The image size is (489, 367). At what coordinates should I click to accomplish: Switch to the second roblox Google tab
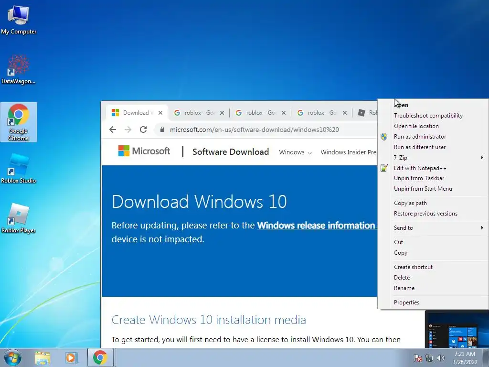pos(260,113)
